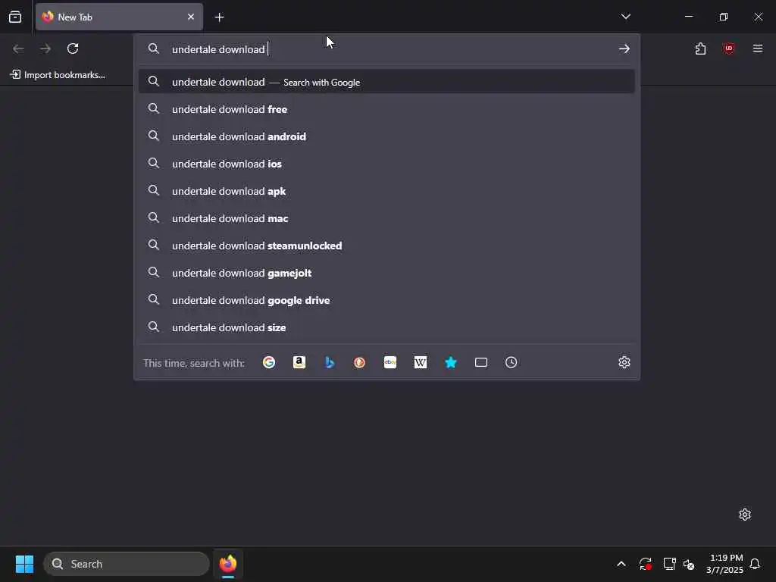Go forward one page
Screen dimensions: 776x582
coord(45,48)
